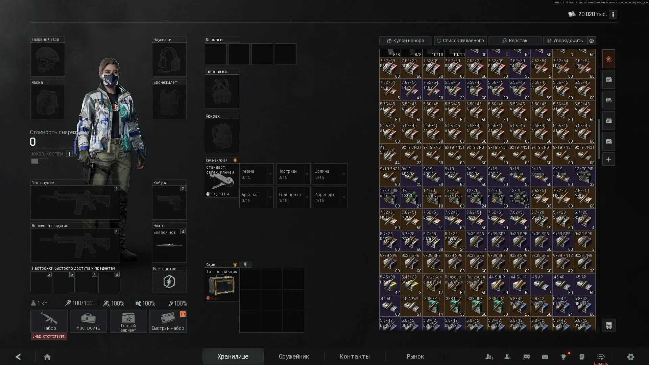Switch to the Рынок tab
The height and width of the screenshot is (365, 649).
tap(415, 357)
